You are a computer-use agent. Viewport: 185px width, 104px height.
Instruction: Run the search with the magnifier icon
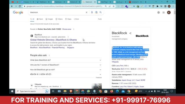click(x=101, y=12)
